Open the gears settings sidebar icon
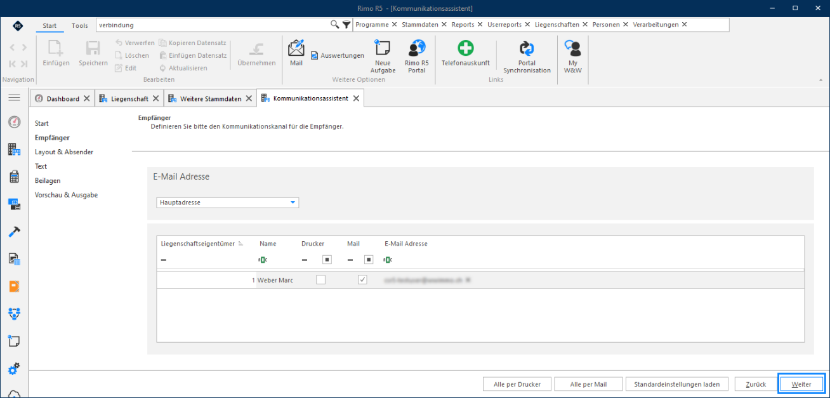Image resolution: width=830 pixels, height=398 pixels. 14,369
